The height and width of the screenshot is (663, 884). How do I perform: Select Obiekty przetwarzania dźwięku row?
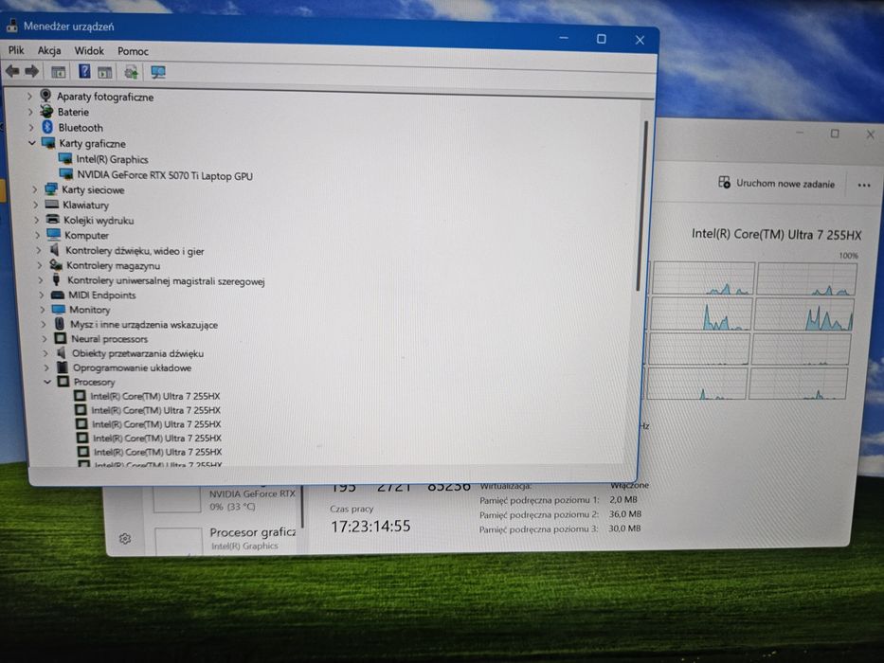[x=137, y=353]
